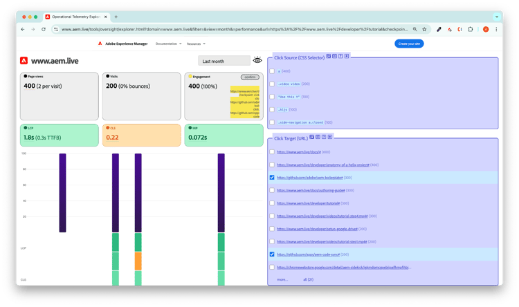The width and height of the screenshot is (519, 307).
Task: Click the last icon after Click Source title
Action: point(347,55)
